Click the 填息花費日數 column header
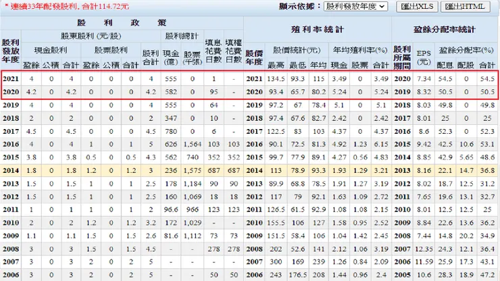Image resolution: width=500 pixels, height=281 pixels. pyautogui.click(x=214, y=51)
